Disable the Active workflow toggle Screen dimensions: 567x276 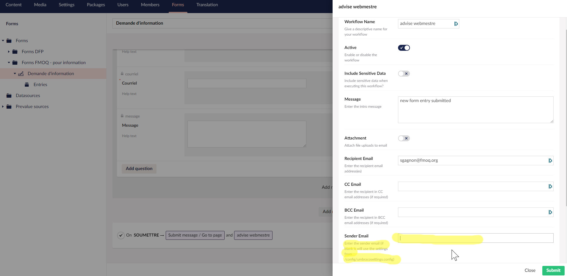[x=404, y=47]
